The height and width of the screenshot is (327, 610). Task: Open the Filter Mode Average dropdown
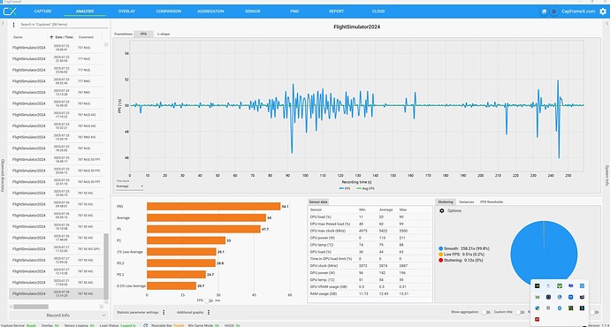click(130, 186)
